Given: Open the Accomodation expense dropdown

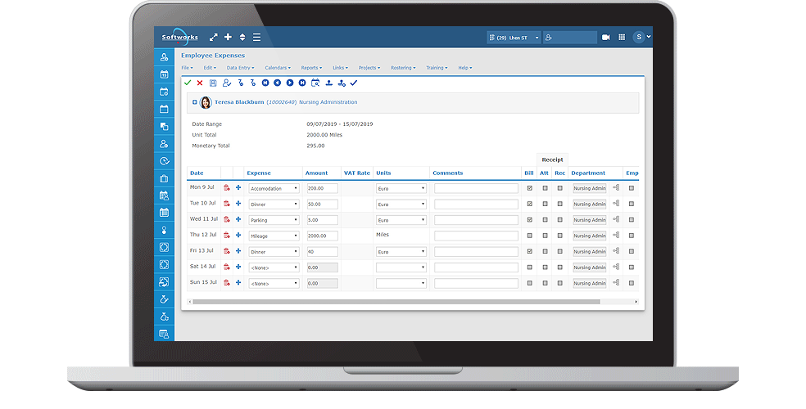Looking at the screenshot, I should click(274, 188).
